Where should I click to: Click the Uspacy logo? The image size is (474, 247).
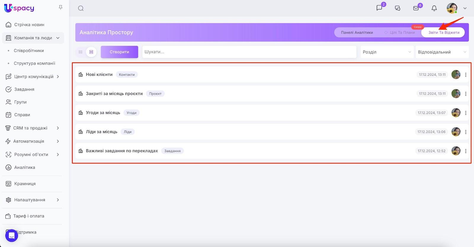[x=19, y=8]
